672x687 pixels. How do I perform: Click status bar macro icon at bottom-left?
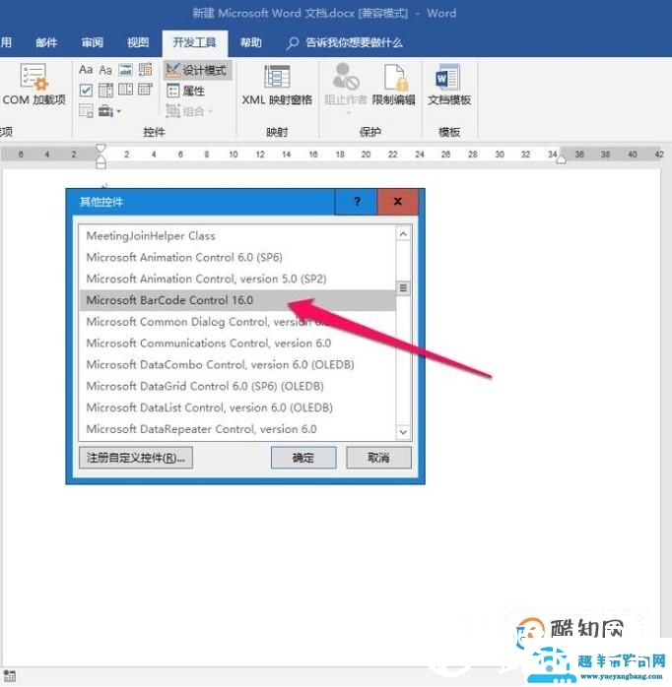point(9,675)
